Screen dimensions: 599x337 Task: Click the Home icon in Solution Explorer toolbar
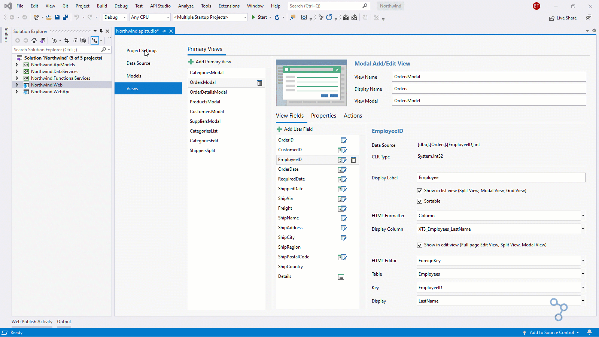(x=34, y=40)
